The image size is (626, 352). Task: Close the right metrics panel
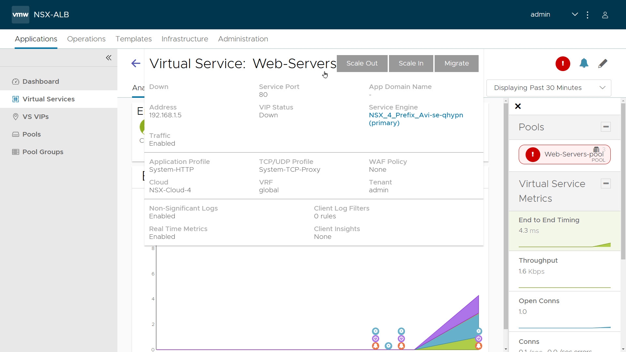[x=518, y=106]
